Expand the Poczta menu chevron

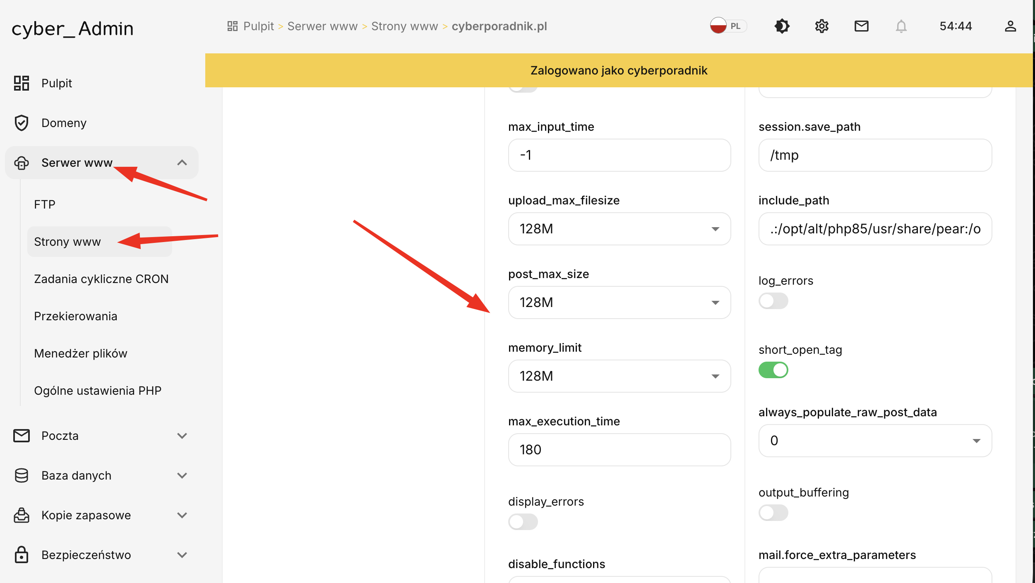coord(182,436)
